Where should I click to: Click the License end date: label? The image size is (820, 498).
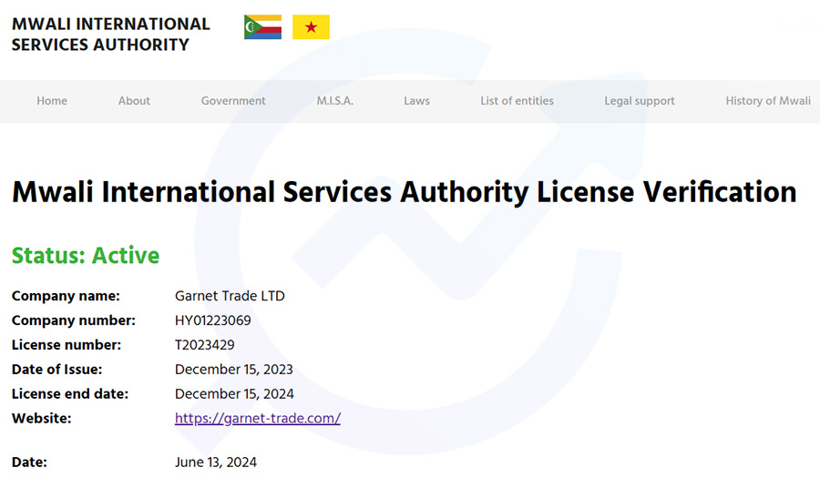coord(69,394)
